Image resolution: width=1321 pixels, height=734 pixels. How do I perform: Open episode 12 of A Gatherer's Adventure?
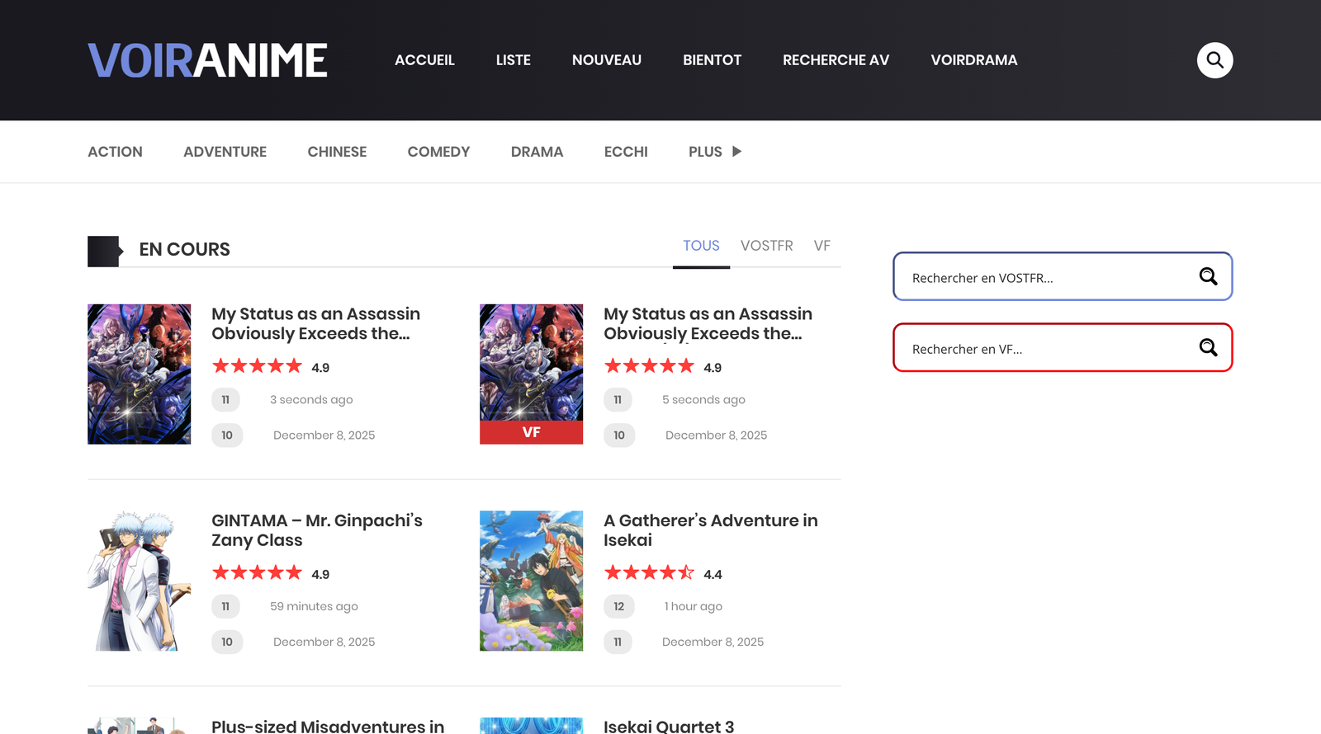pyautogui.click(x=619, y=606)
